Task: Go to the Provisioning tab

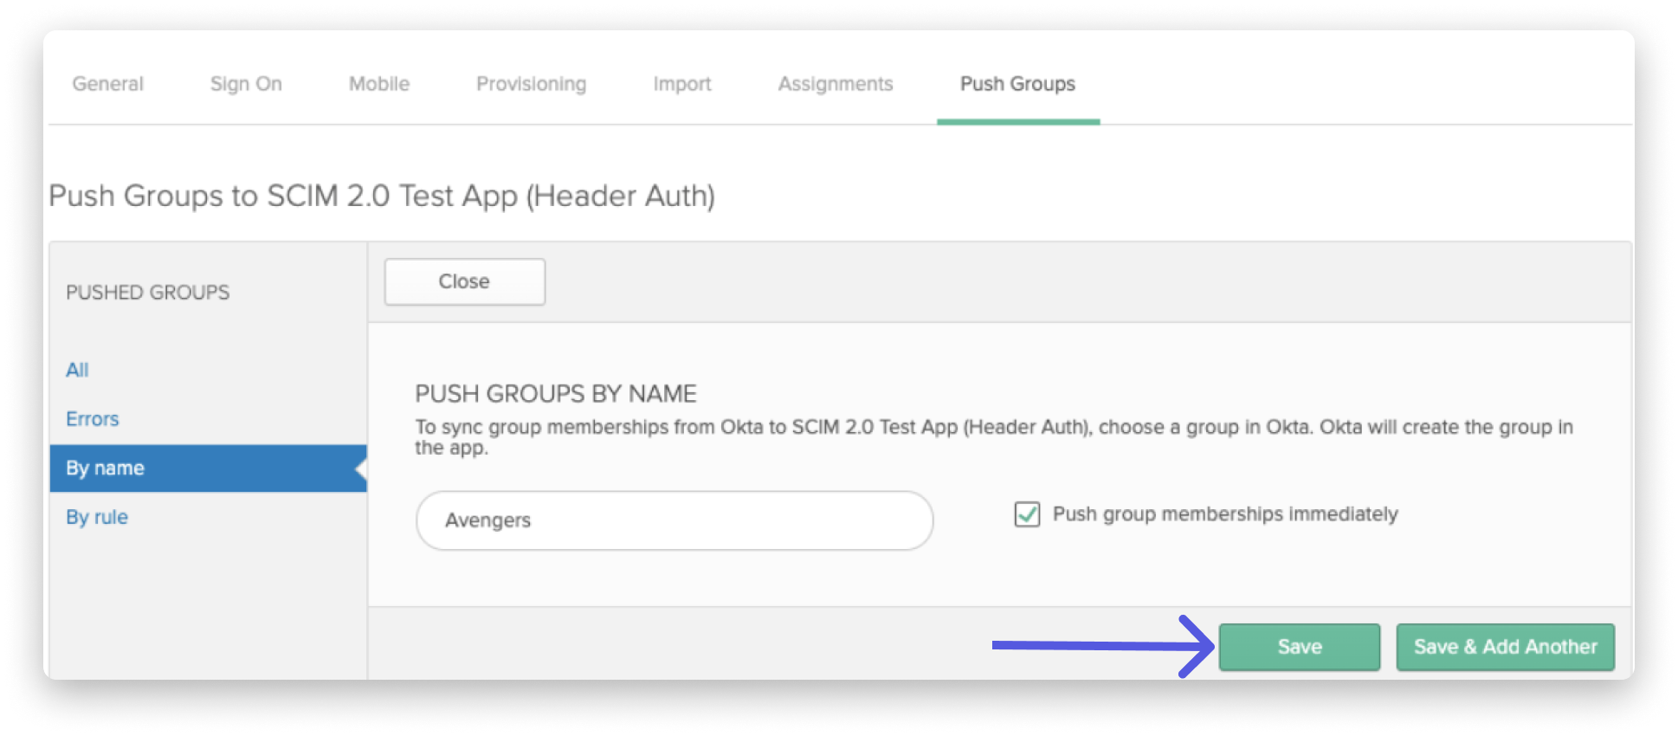Action: pyautogui.click(x=531, y=84)
